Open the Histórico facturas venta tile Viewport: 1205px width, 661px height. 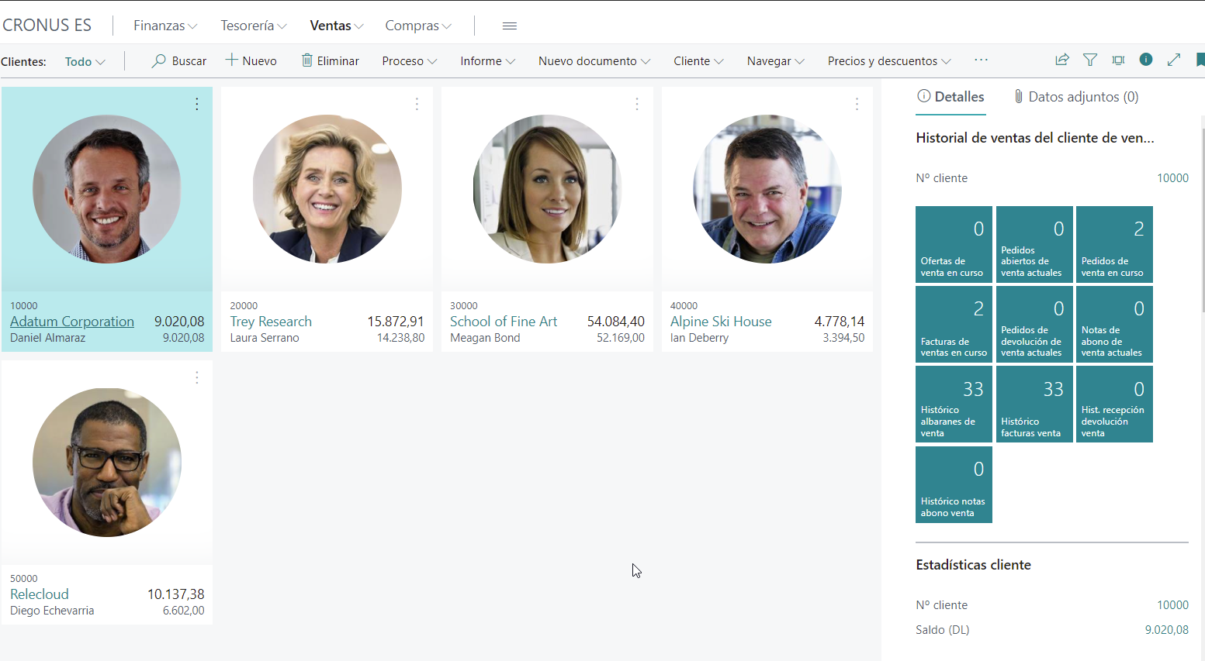point(1034,405)
